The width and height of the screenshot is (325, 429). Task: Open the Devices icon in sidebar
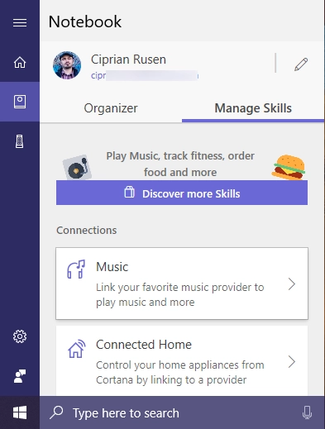click(20, 141)
